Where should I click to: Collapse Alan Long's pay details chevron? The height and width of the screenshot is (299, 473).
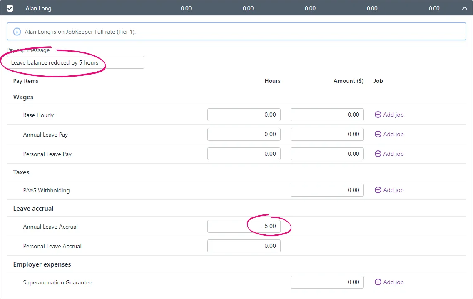point(464,8)
